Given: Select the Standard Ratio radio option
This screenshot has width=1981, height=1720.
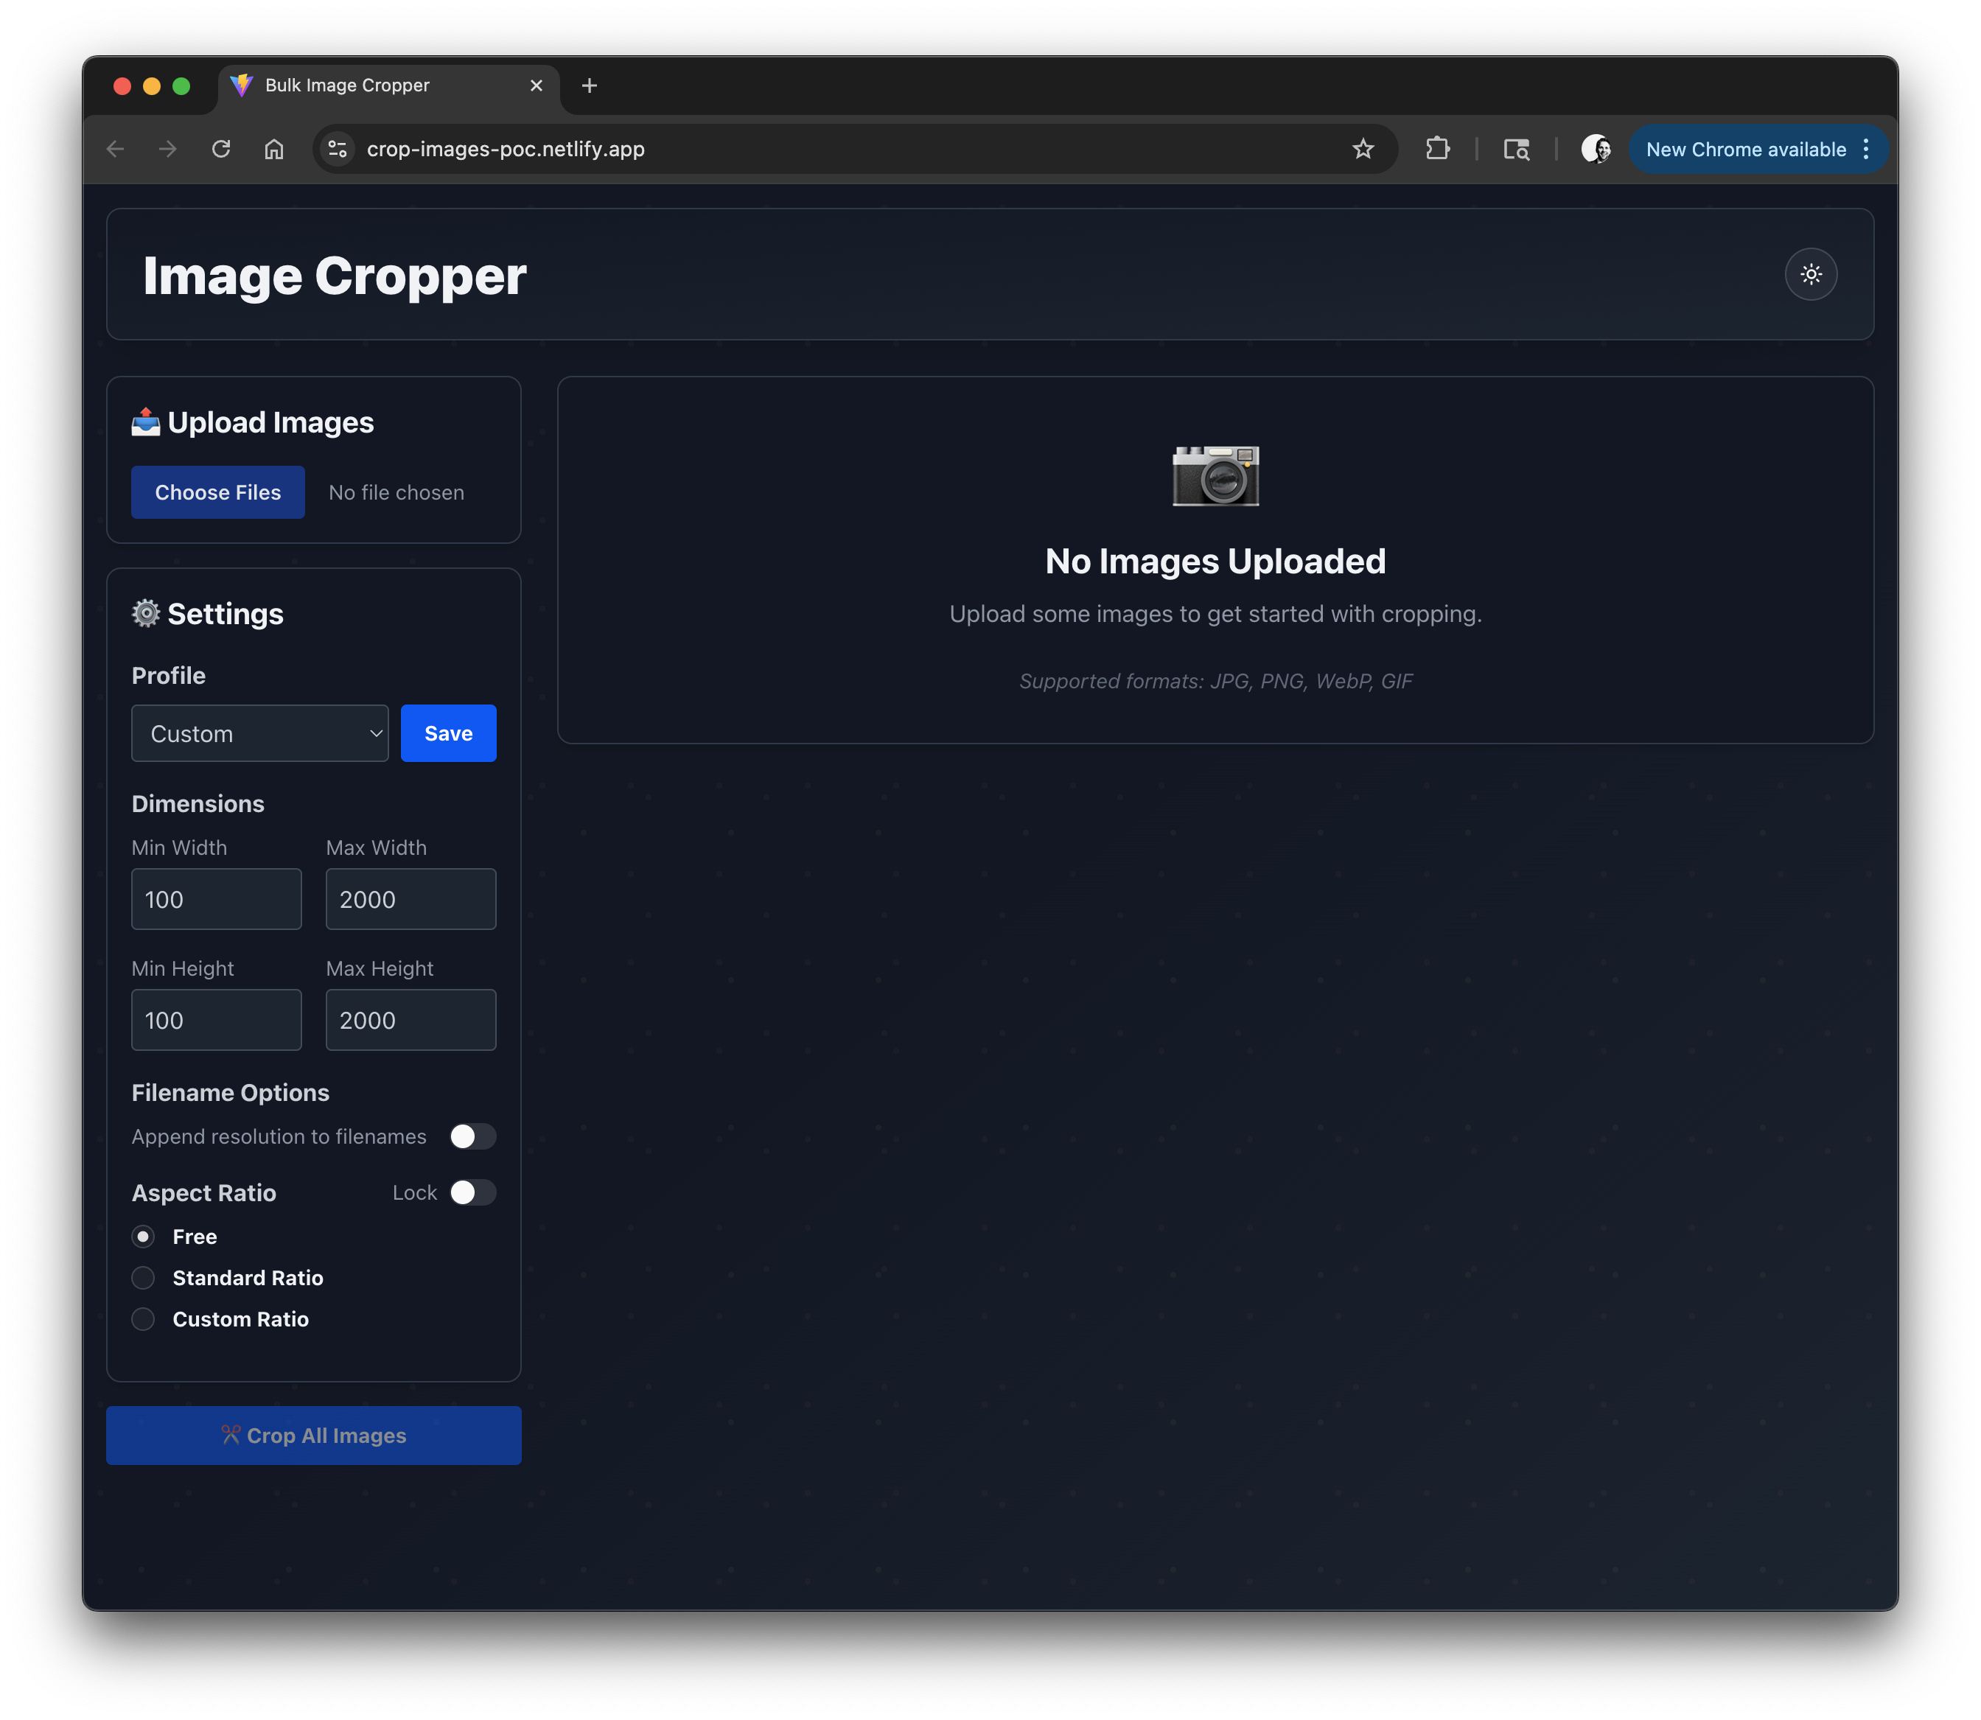Looking at the screenshot, I should [x=143, y=1278].
